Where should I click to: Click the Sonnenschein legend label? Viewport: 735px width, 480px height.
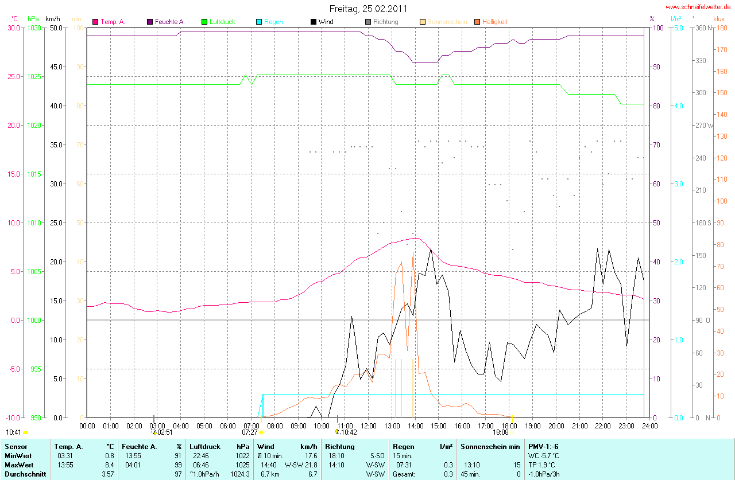pos(447,22)
